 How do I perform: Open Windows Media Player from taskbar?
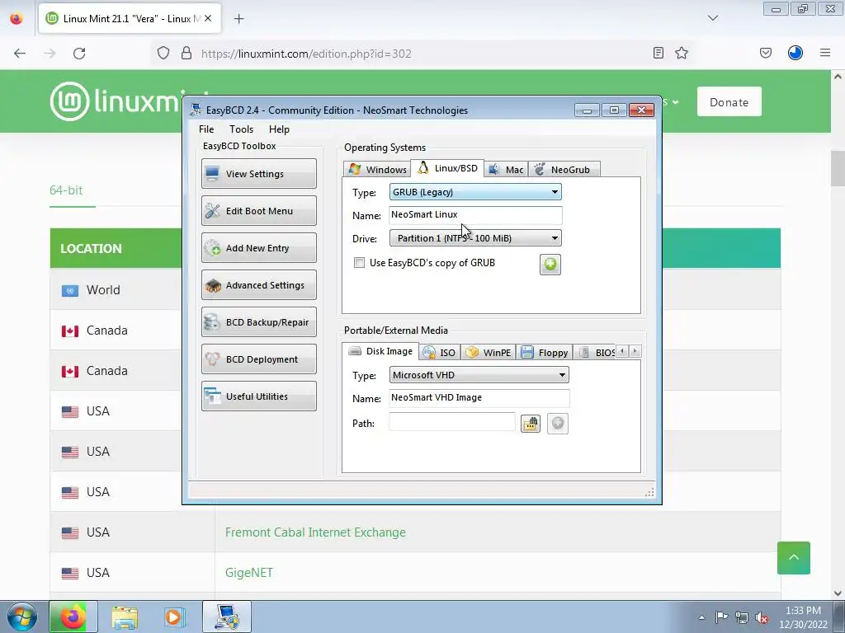173,617
